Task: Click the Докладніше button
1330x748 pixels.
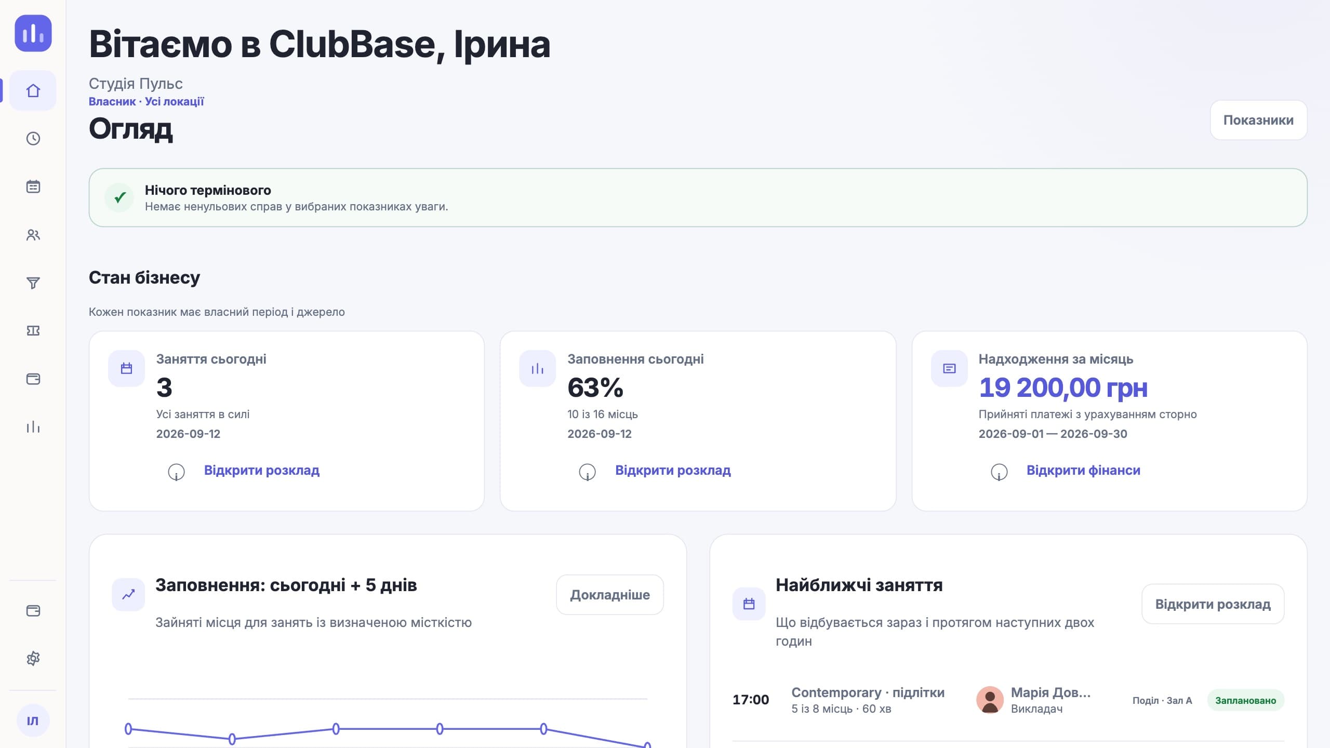Action: pos(610,595)
